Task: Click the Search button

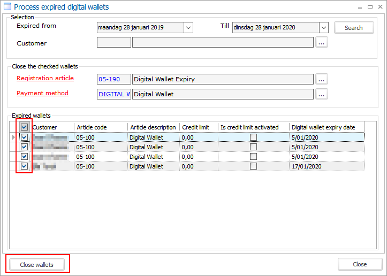Action: click(353, 28)
